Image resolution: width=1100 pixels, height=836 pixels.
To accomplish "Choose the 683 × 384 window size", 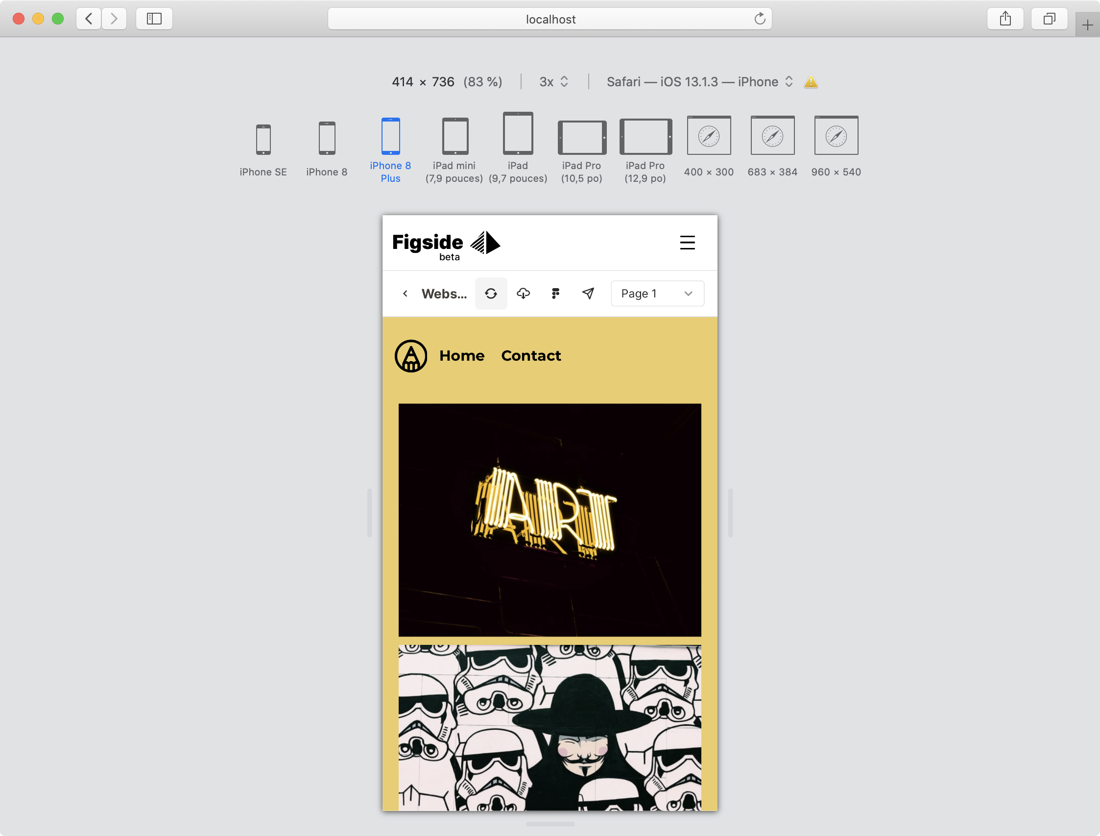I will coord(772,147).
